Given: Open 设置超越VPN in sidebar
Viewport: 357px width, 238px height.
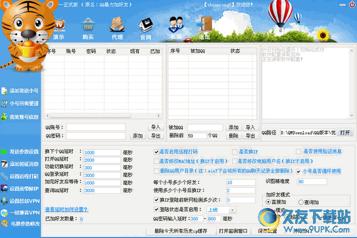Looking at the screenshot, I should (x=20, y=201).
